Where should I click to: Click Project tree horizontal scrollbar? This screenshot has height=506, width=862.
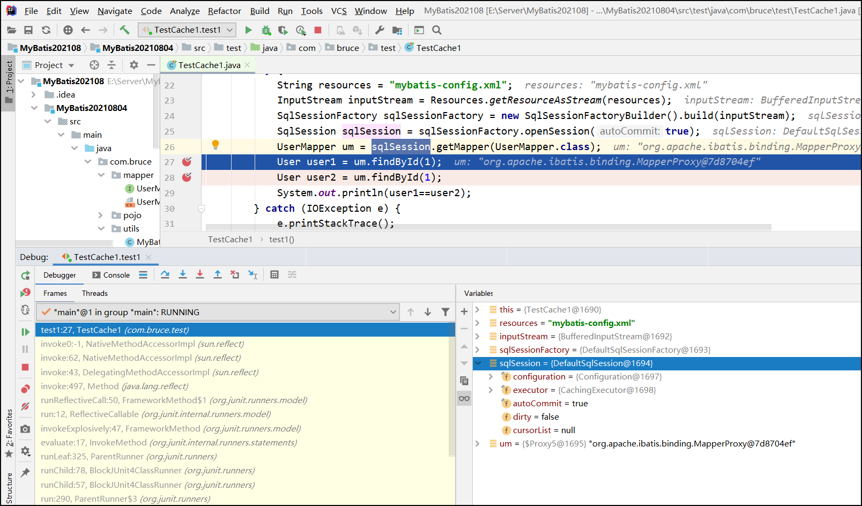point(64,243)
